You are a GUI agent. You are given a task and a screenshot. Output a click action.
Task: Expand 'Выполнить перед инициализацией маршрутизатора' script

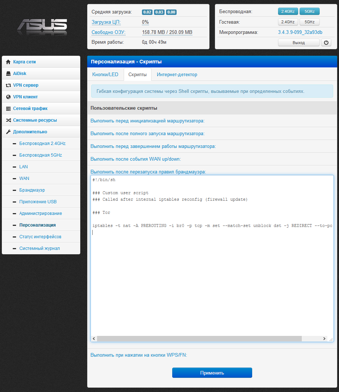tap(147, 121)
